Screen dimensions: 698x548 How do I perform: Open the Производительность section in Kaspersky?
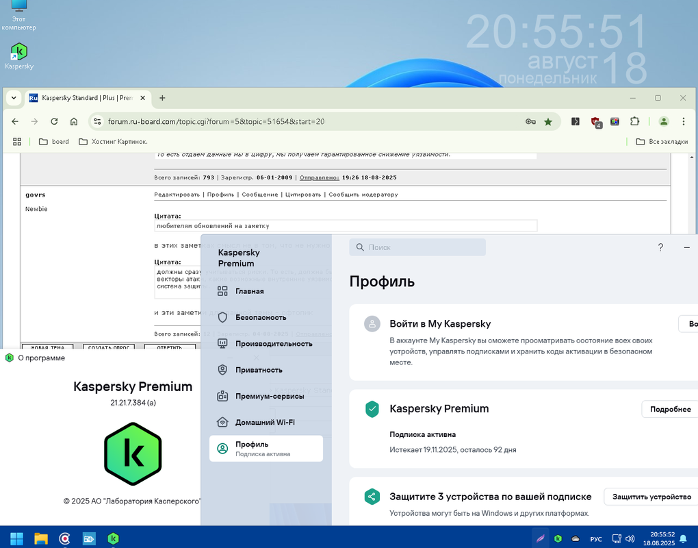coord(266,344)
